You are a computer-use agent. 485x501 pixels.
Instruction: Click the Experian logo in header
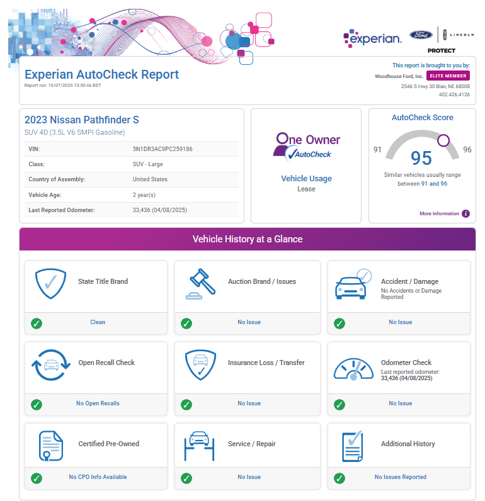coord(372,39)
